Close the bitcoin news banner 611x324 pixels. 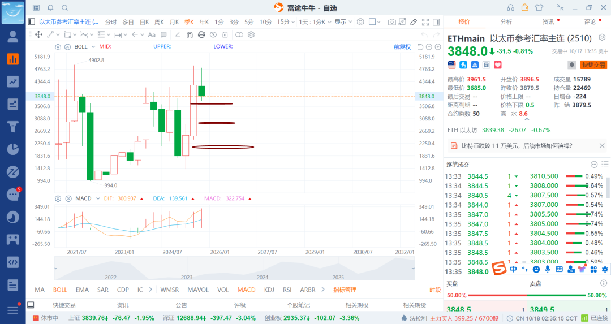pyautogui.click(x=602, y=146)
